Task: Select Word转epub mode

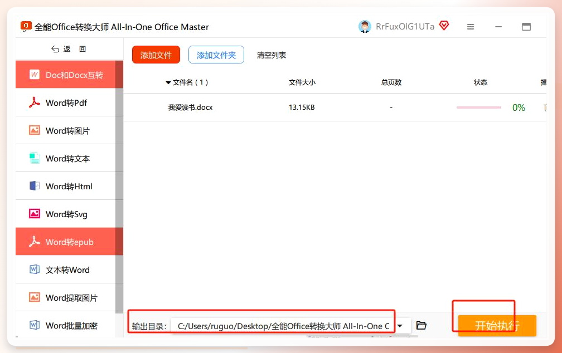Action: coord(69,242)
